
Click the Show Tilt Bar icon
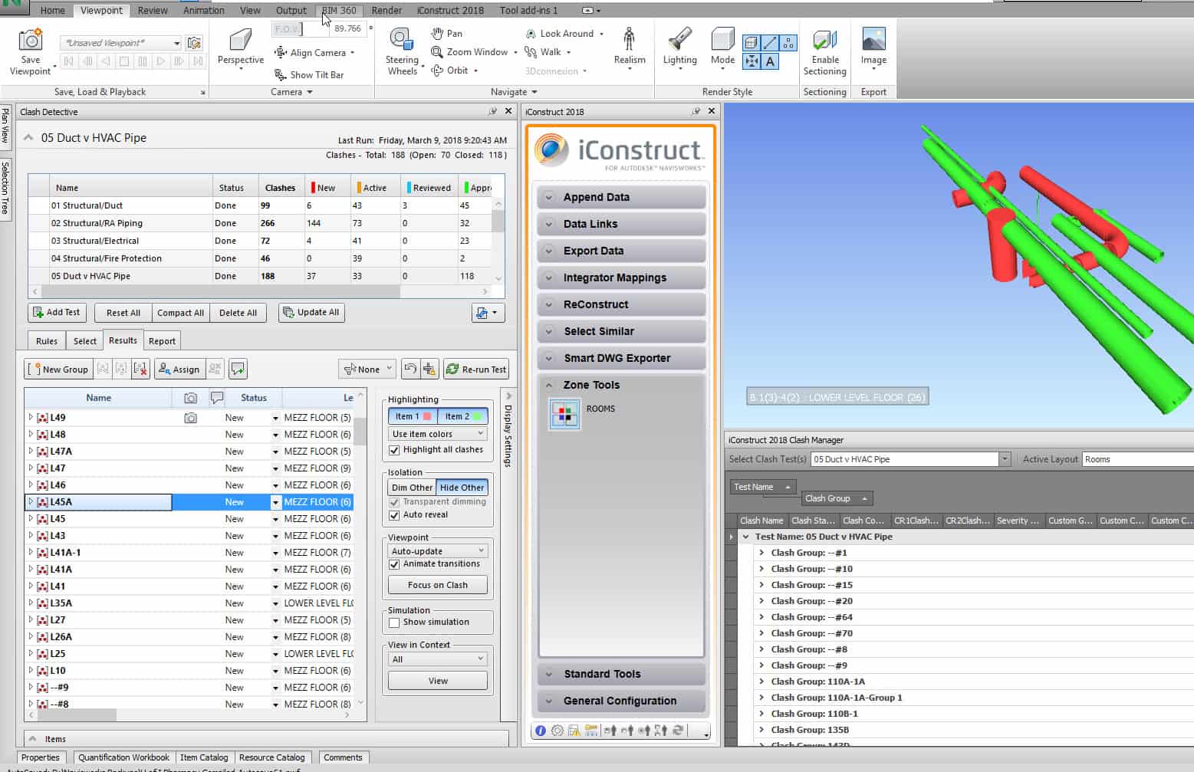click(281, 74)
